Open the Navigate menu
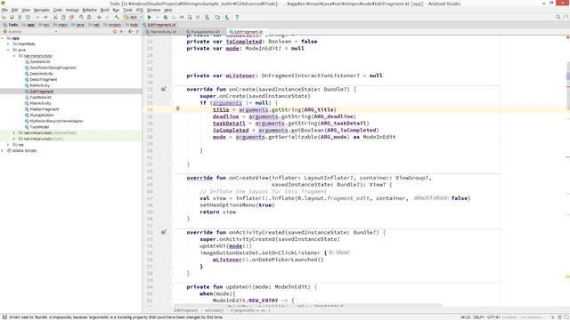 (42, 10)
